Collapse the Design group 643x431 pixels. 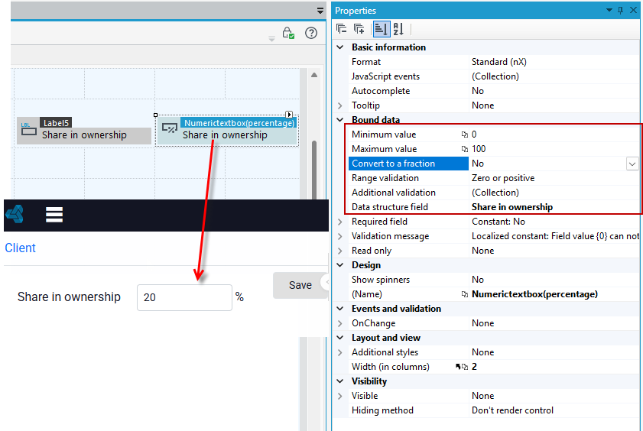tap(340, 265)
